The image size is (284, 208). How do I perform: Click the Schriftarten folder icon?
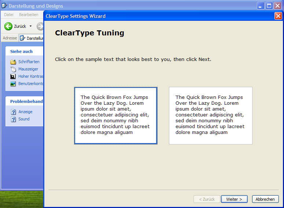pyautogui.click(x=13, y=62)
